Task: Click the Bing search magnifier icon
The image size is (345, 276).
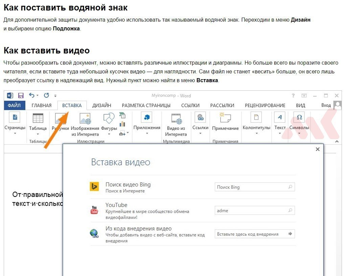Action: [291, 187]
